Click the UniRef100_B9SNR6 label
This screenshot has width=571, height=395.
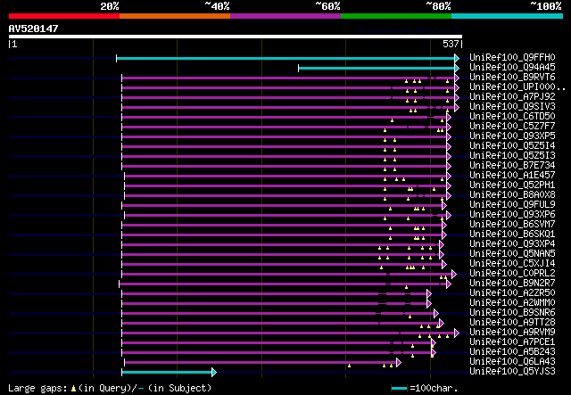pyautogui.click(x=512, y=313)
